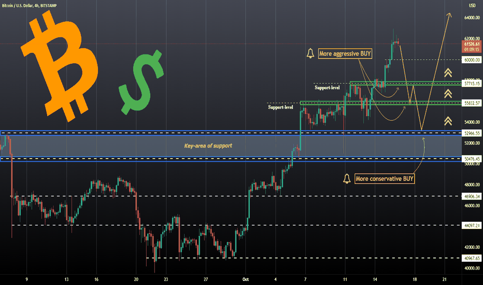Image resolution: width=483 pixels, height=285 pixels.
Task: Click the double up-chevron between the two green support lines
Action: [x=448, y=93]
